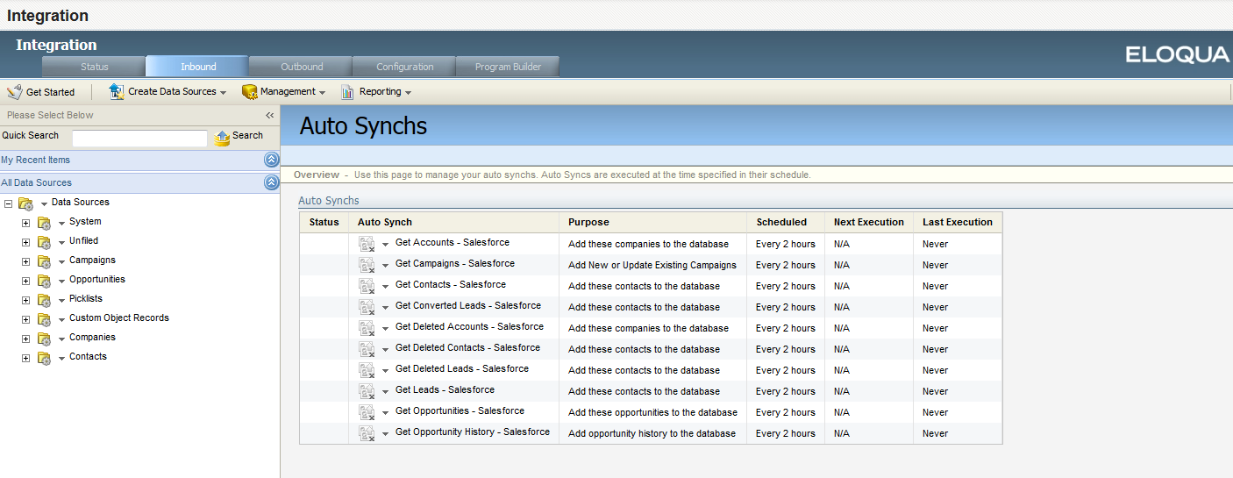The height and width of the screenshot is (478, 1233).
Task: Click the Get Contacts - Salesforce synch icon
Action: 367,286
